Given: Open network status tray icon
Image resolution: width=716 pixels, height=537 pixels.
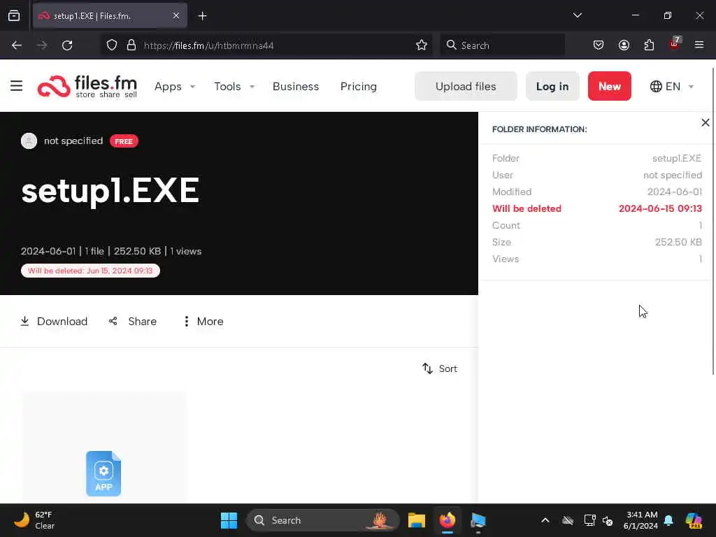Looking at the screenshot, I should [589, 520].
